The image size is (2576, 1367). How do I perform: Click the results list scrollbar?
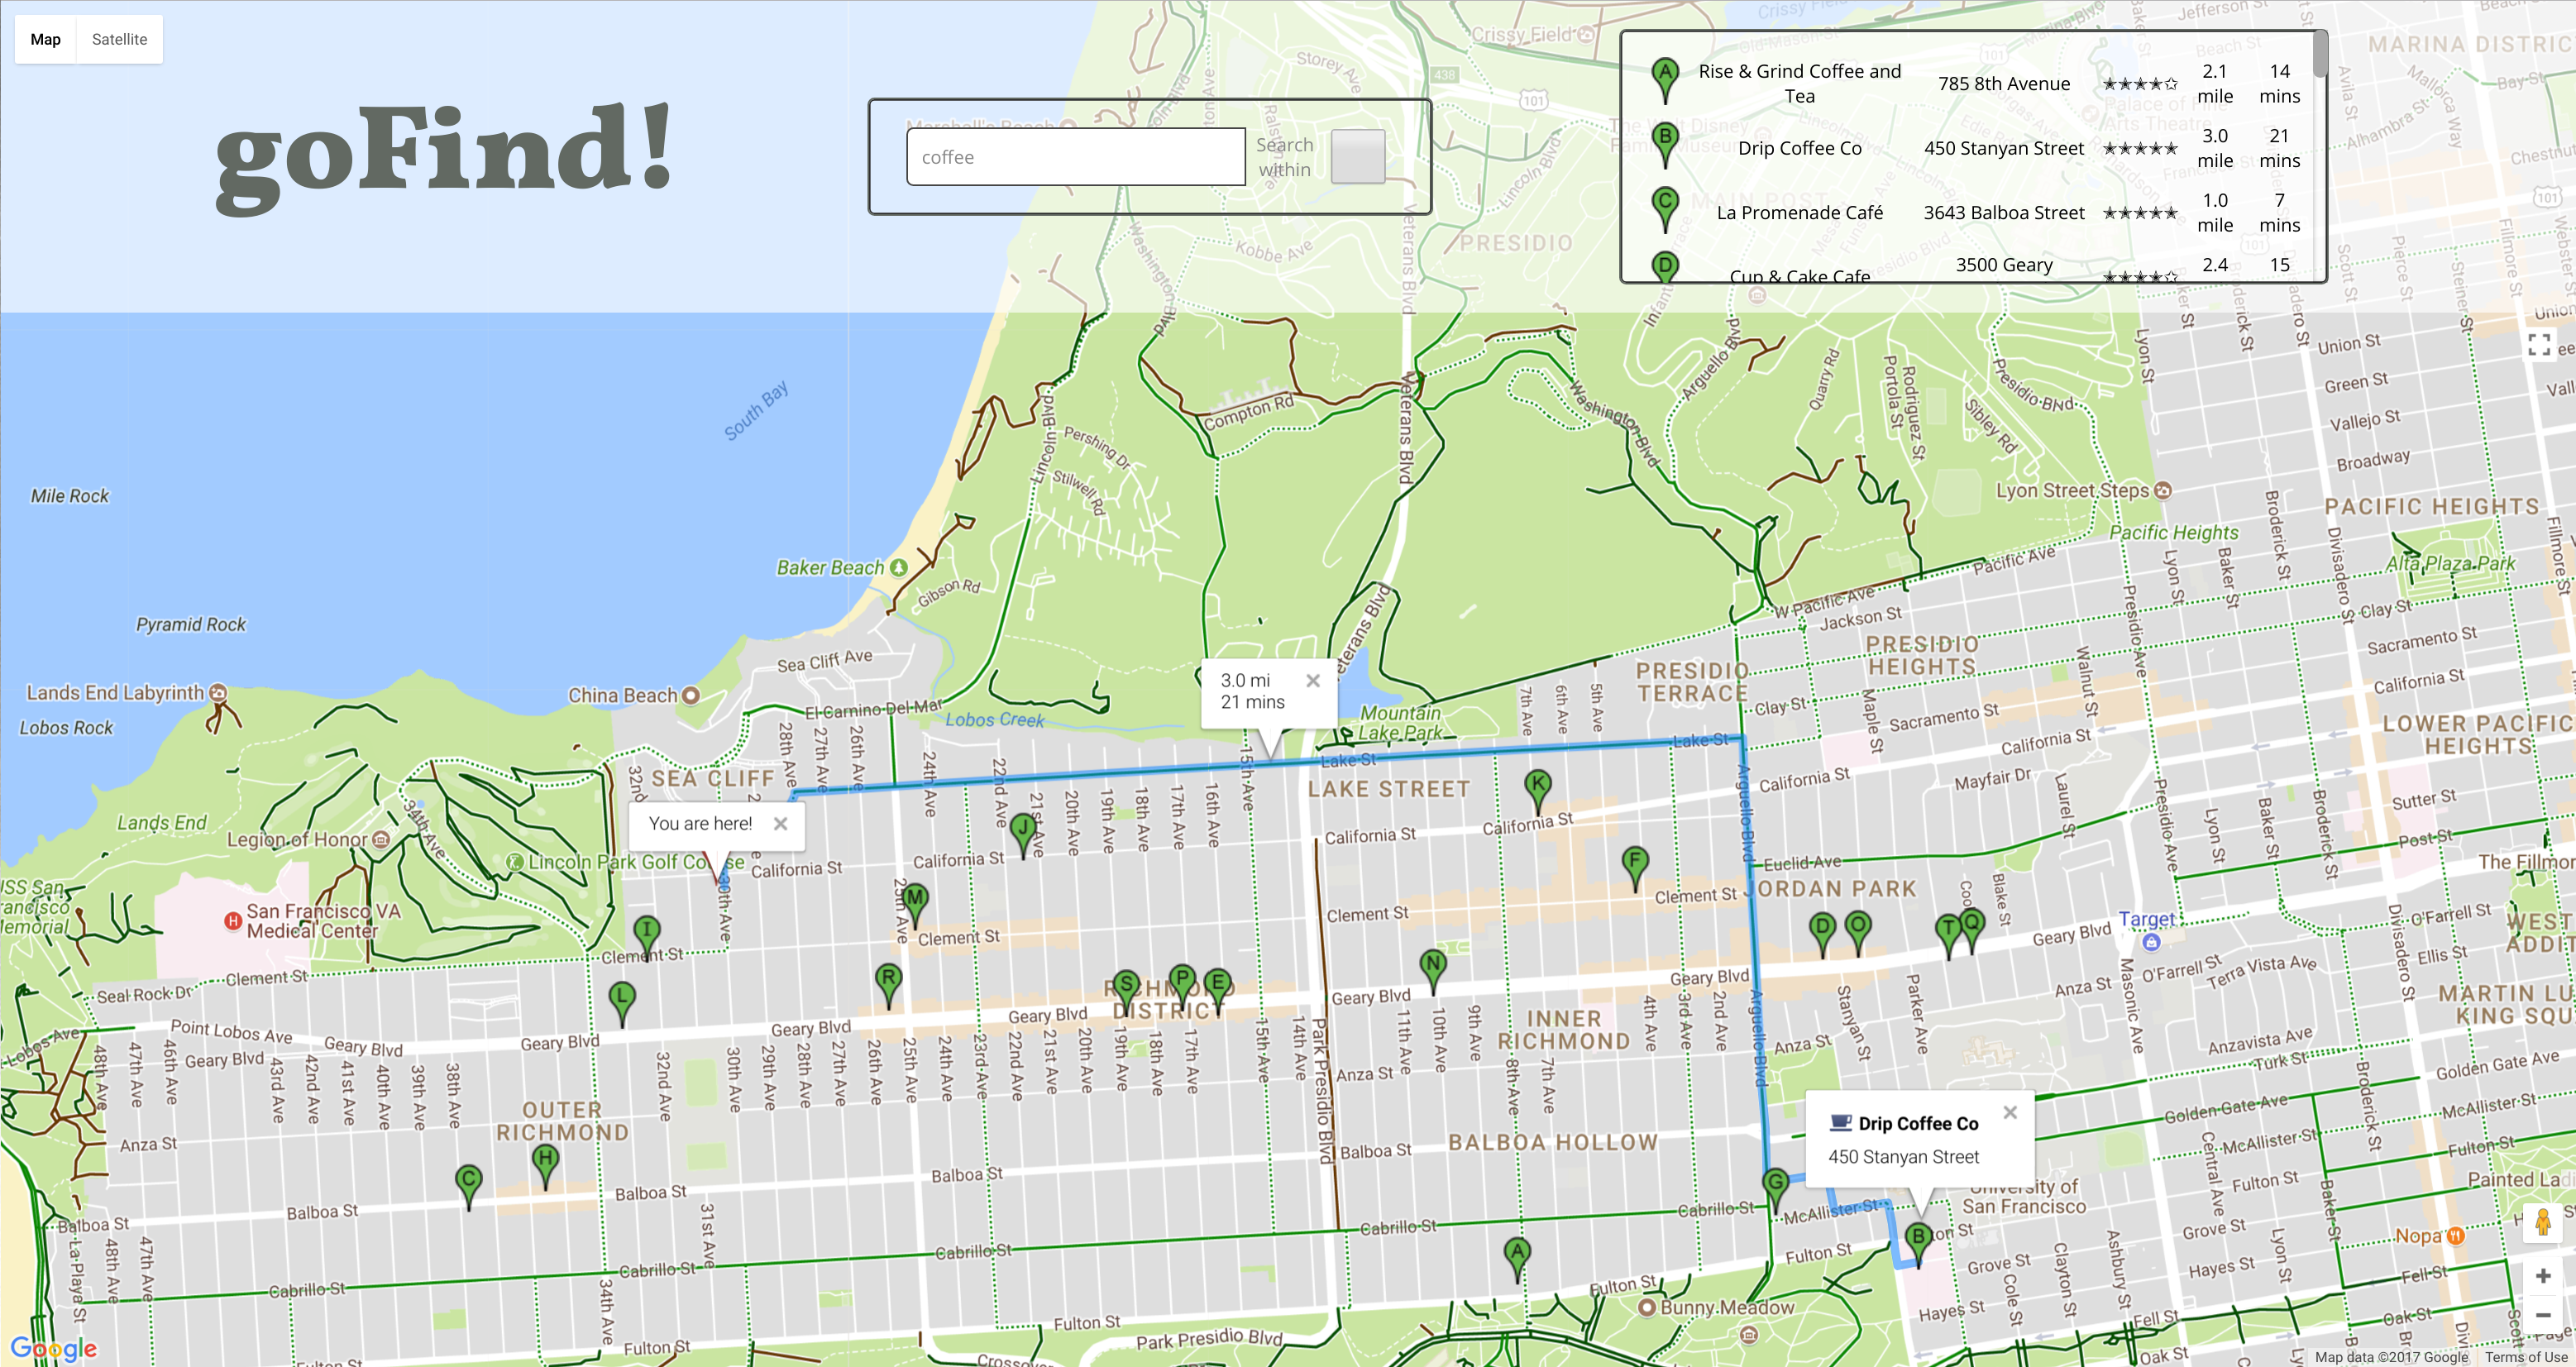pyautogui.click(x=2319, y=55)
